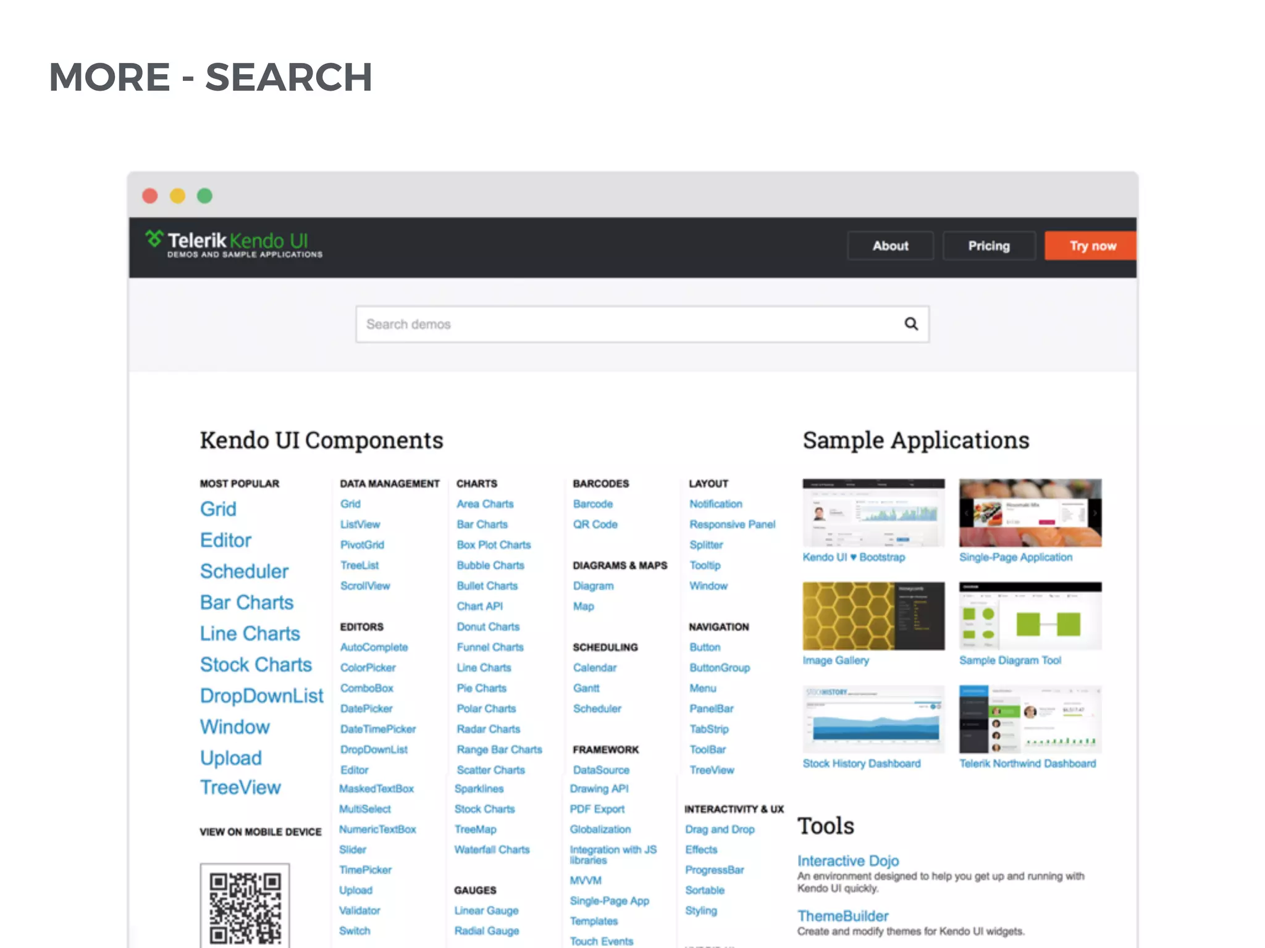This screenshot has width=1265, height=948.
Task: Open the Radar Charts link
Action: (489, 729)
